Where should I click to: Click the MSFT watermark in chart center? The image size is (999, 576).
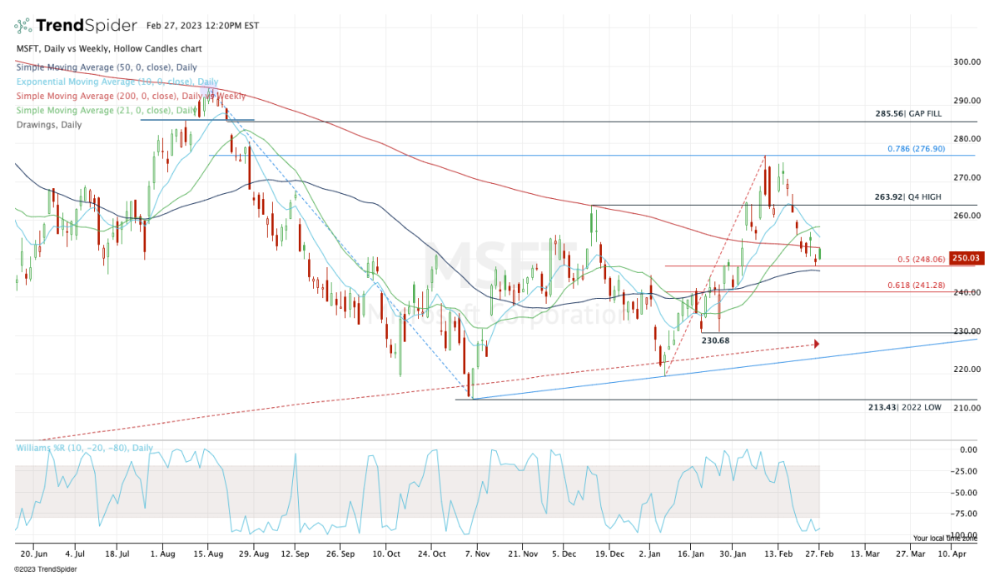(x=500, y=266)
